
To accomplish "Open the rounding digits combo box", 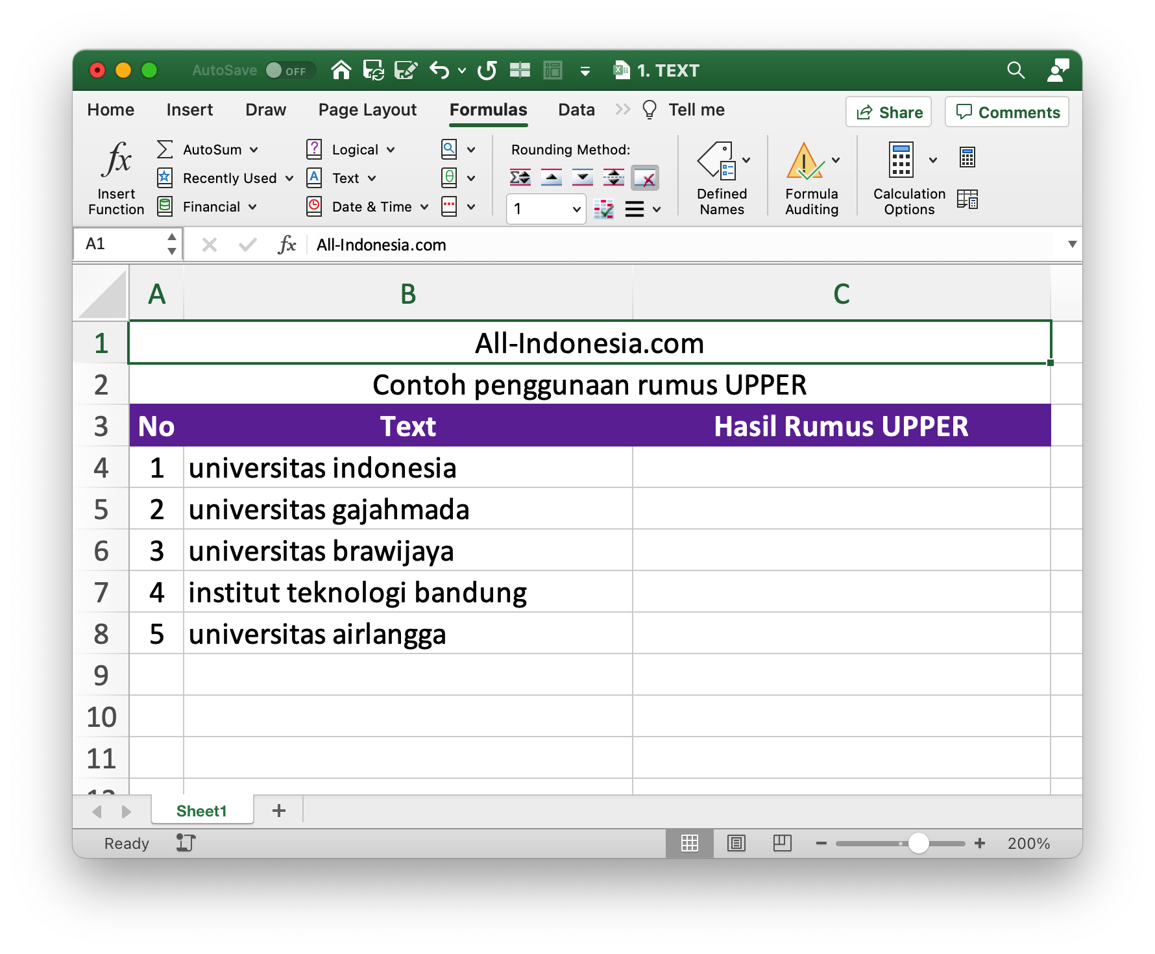I will coord(546,209).
